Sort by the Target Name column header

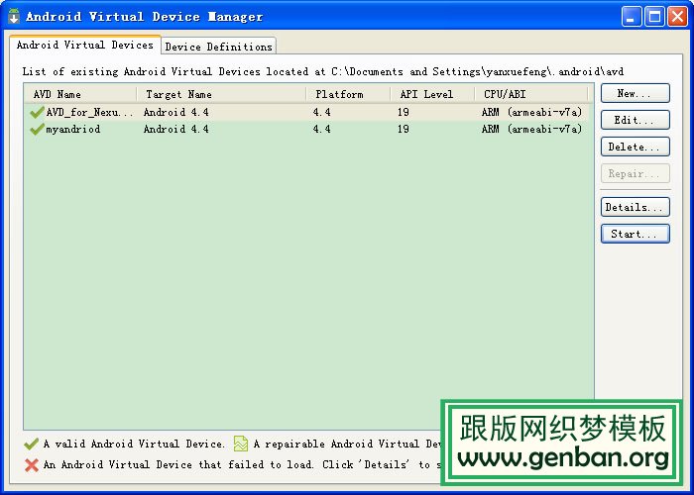[222, 94]
